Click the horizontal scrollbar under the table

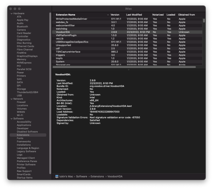tap(124, 67)
